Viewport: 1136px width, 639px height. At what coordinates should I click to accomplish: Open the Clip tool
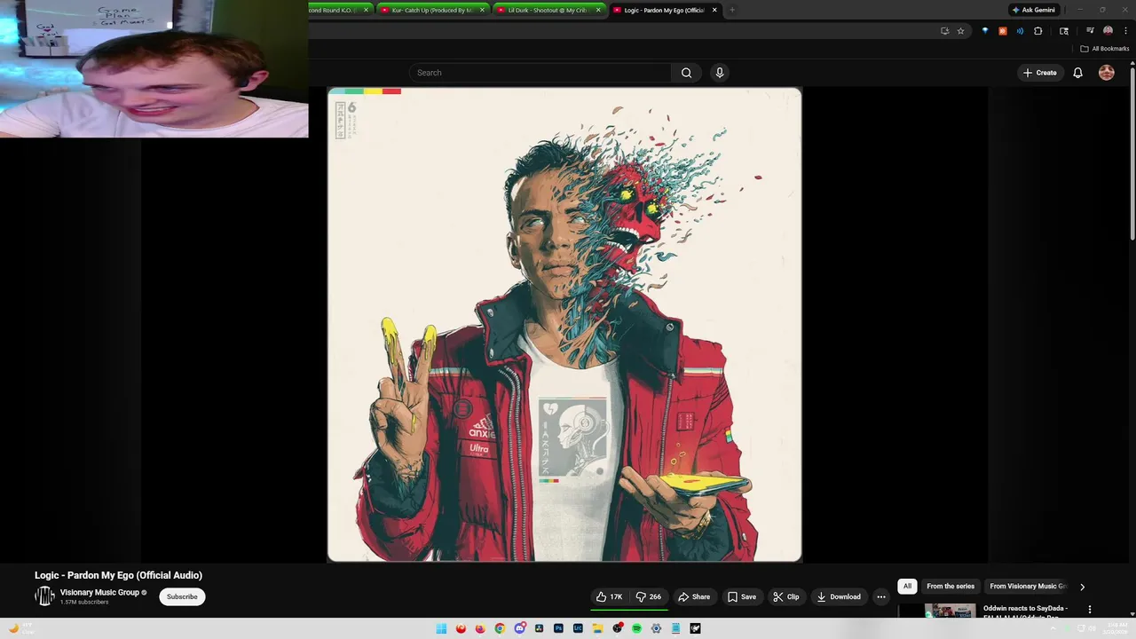(x=786, y=596)
